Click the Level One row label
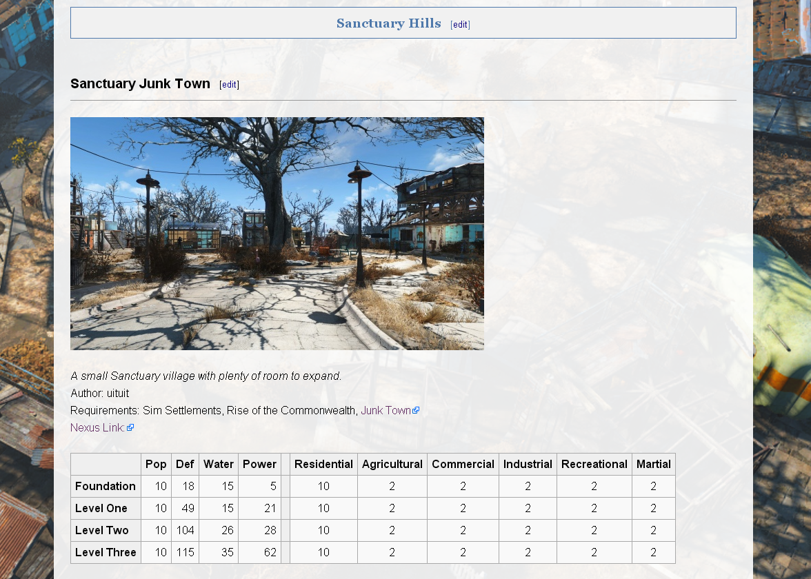This screenshot has width=811, height=579. click(x=106, y=508)
